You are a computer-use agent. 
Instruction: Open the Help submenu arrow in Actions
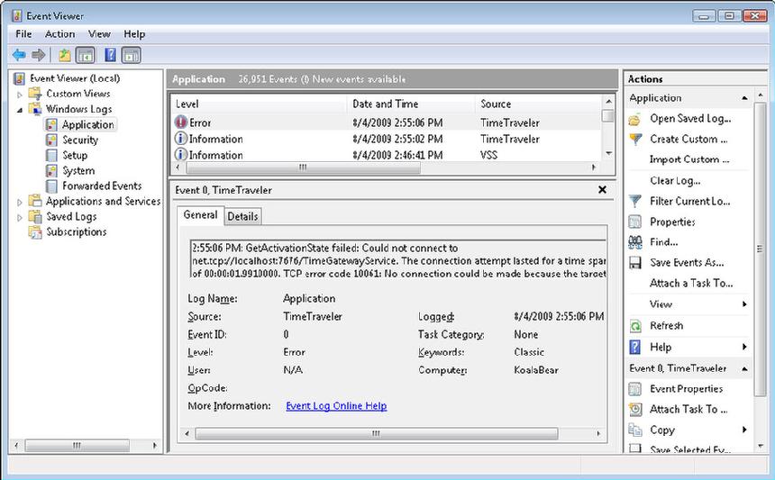pyautogui.click(x=744, y=347)
